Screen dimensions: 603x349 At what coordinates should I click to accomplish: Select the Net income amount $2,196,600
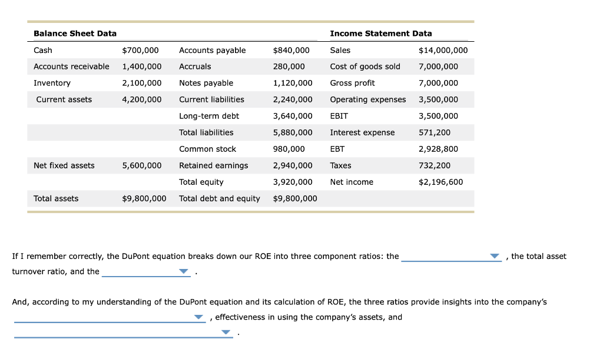(441, 182)
